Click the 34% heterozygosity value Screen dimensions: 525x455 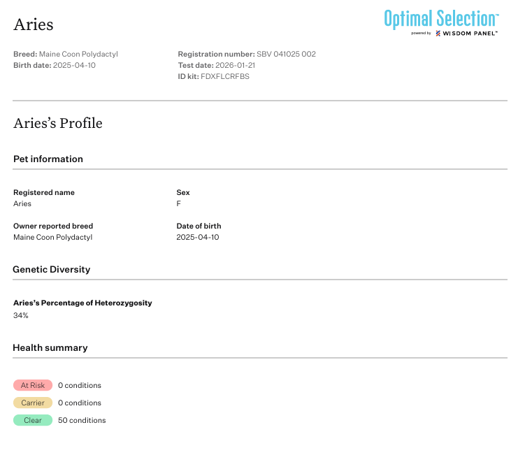[x=21, y=316]
